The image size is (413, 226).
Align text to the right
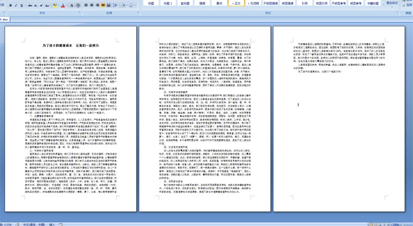click(97, 5)
